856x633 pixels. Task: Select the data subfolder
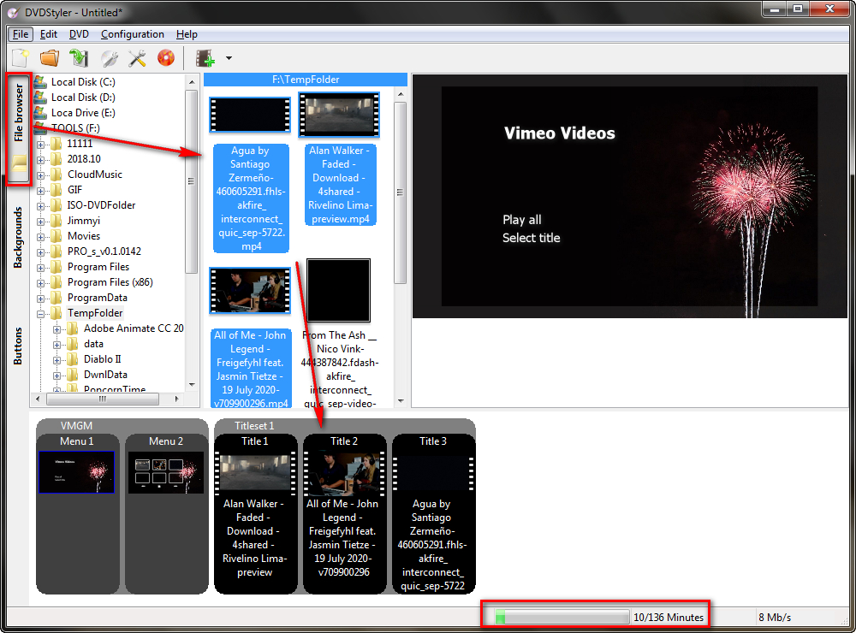(93, 344)
